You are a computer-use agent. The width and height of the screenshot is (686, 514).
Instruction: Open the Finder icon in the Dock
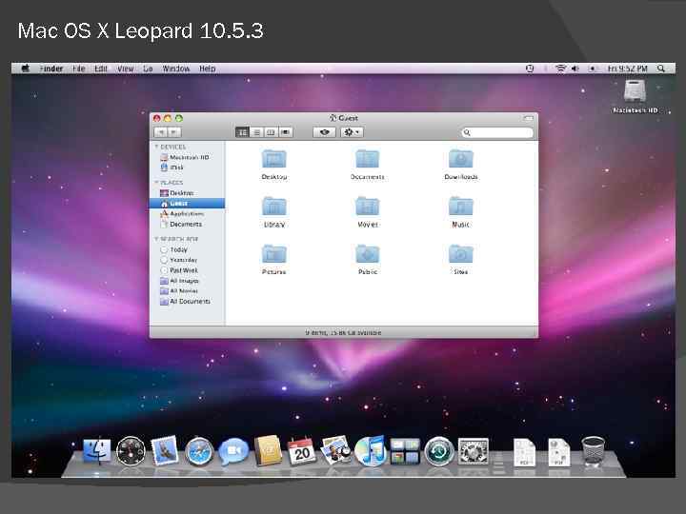pyautogui.click(x=96, y=450)
